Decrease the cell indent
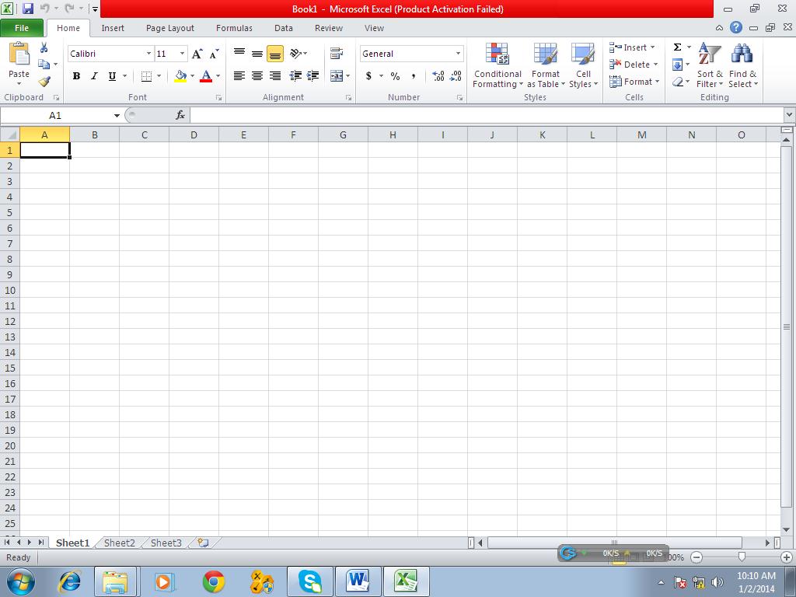Image resolution: width=796 pixels, height=597 pixels. [295, 76]
